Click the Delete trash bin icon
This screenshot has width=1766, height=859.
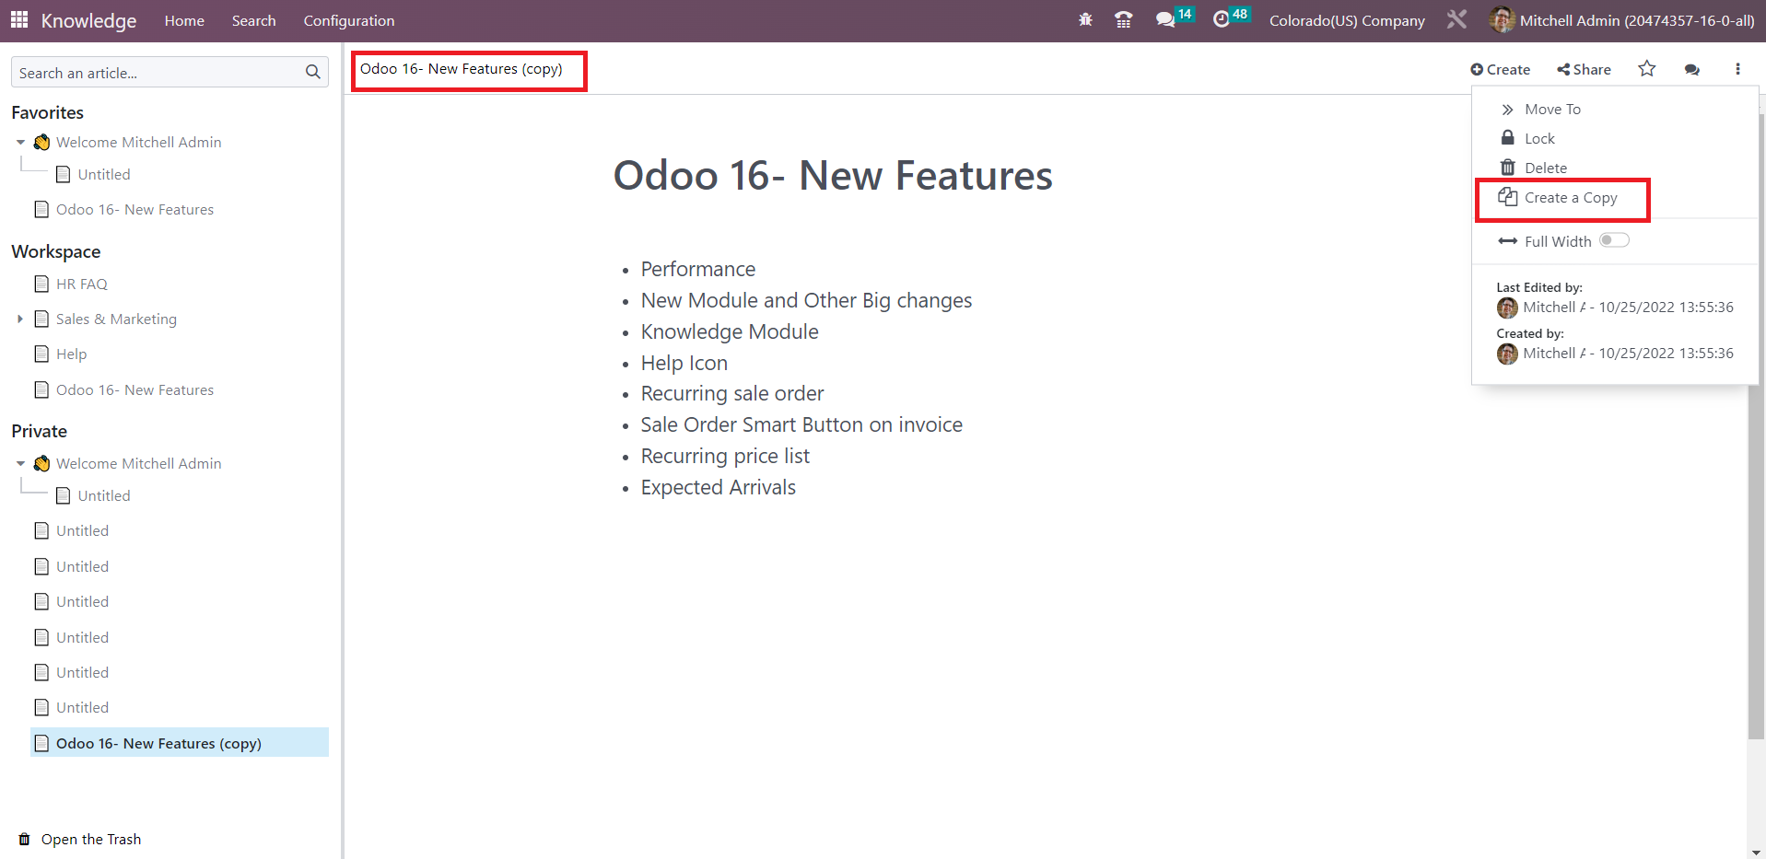[1507, 167]
